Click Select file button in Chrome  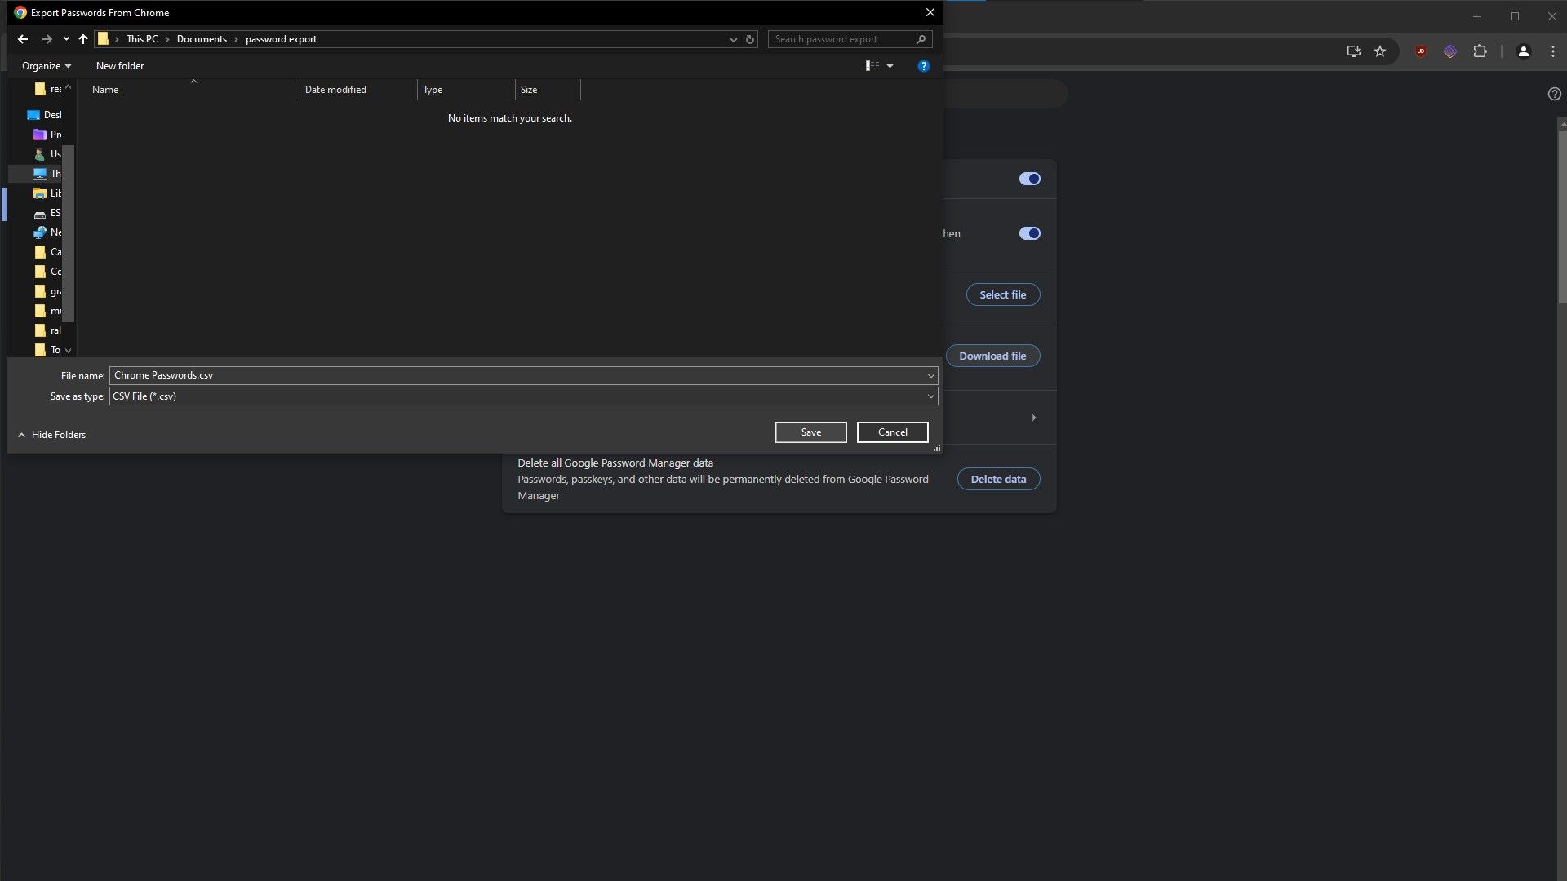click(1003, 294)
